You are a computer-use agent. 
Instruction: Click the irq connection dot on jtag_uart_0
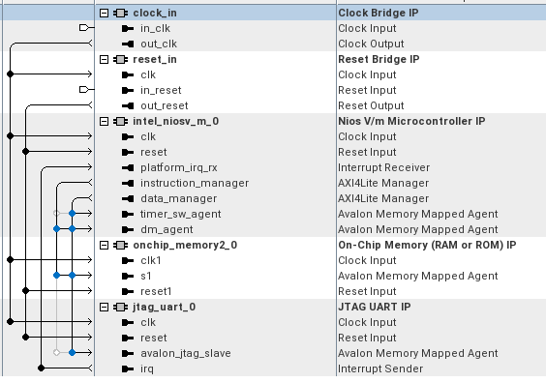[41, 368]
